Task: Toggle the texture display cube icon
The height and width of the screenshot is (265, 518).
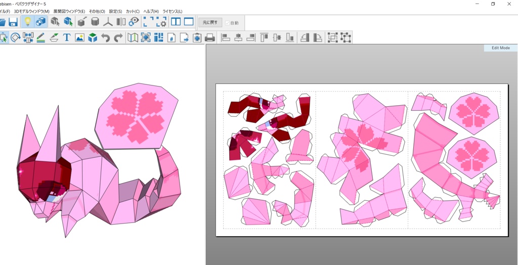Action: point(41,22)
